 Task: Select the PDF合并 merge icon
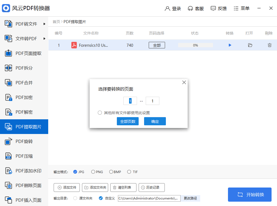(x=8, y=82)
